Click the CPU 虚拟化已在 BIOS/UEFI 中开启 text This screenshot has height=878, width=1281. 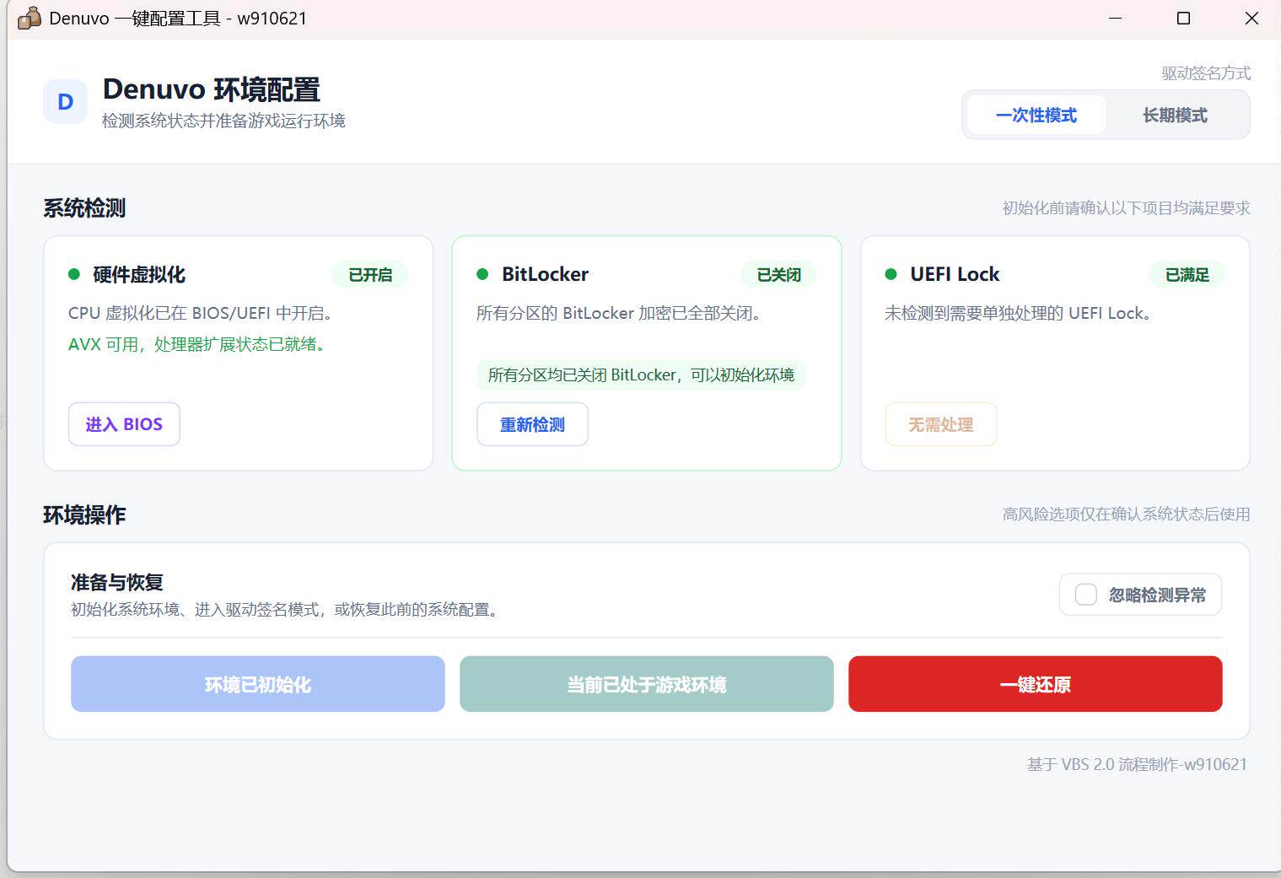(x=201, y=313)
